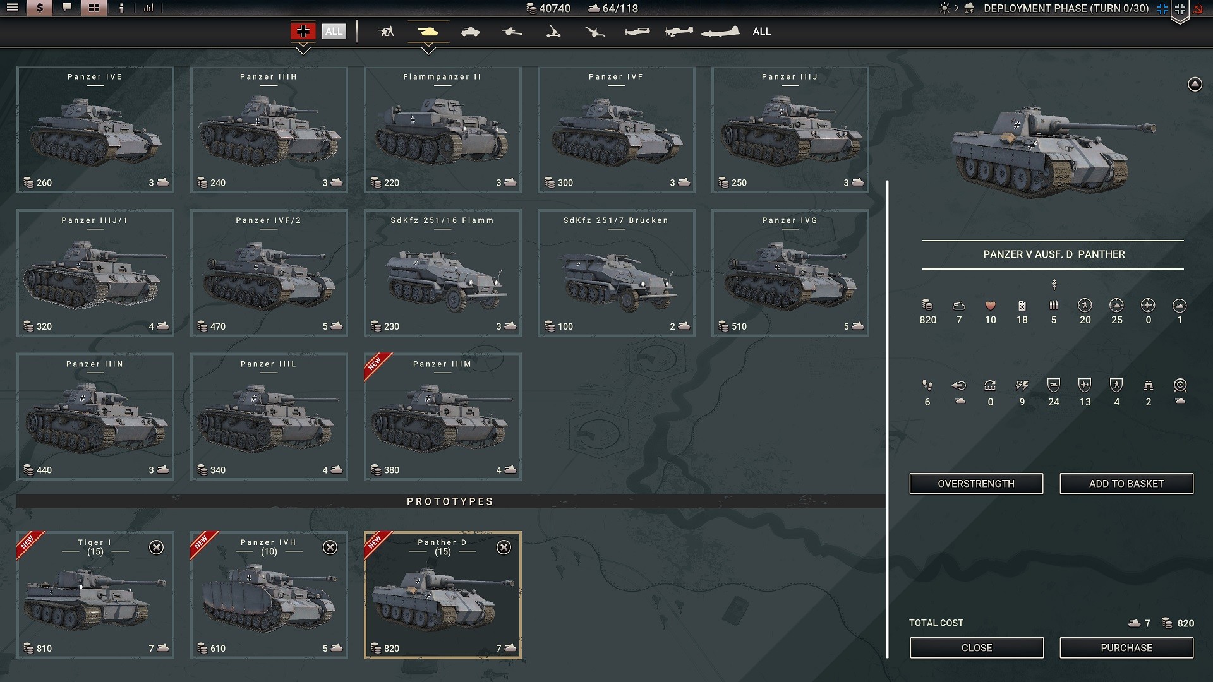
Task: Remove Tiger I from prototype basket
Action: [x=157, y=548]
